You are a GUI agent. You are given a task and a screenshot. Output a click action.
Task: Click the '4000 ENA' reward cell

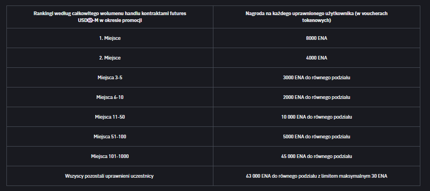[316, 58]
